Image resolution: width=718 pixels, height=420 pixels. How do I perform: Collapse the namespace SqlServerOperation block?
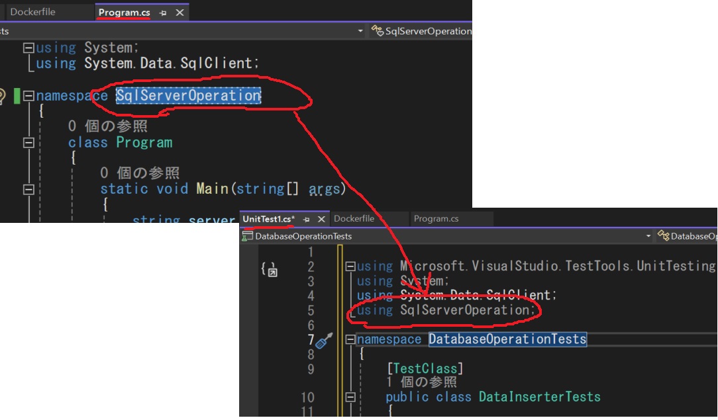(29, 95)
